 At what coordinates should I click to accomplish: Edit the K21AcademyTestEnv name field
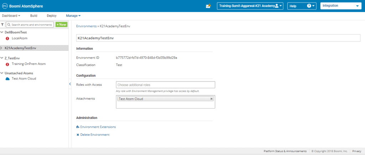coord(218,38)
